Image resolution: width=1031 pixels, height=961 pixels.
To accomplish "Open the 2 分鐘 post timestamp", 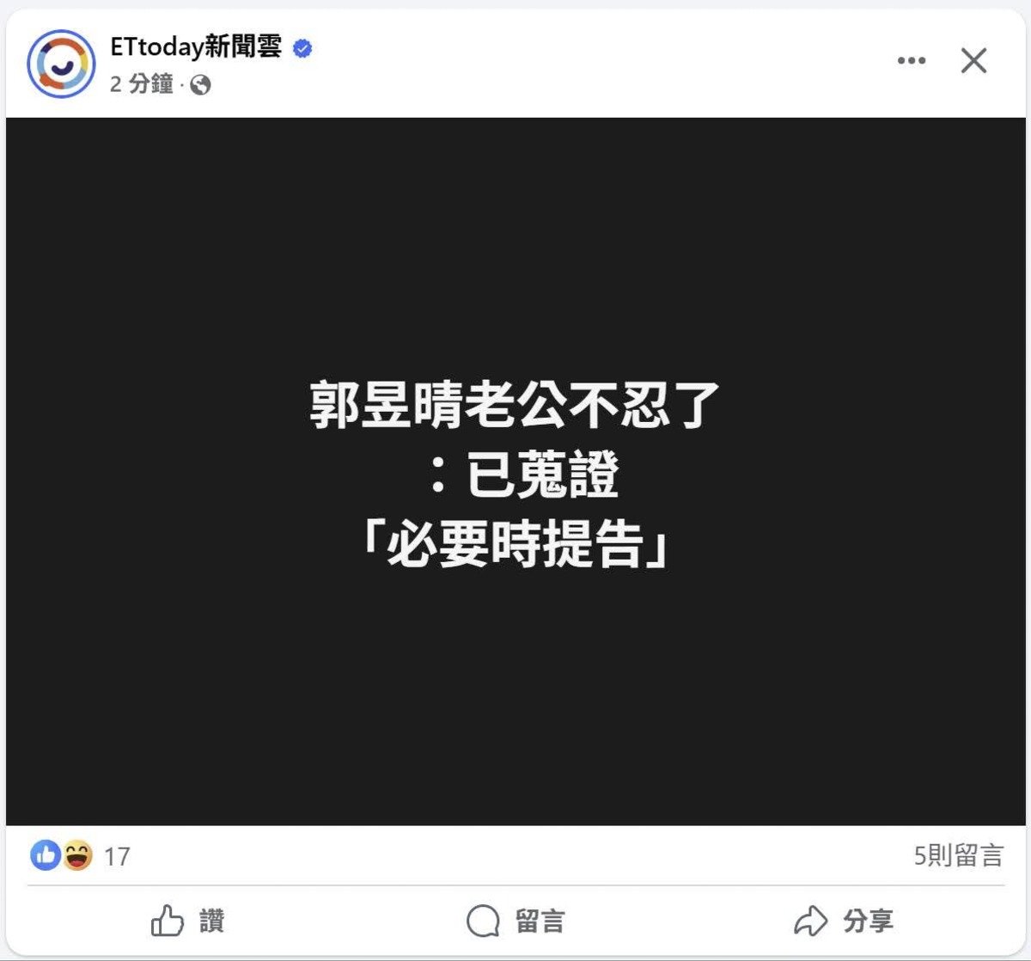I will tap(142, 84).
